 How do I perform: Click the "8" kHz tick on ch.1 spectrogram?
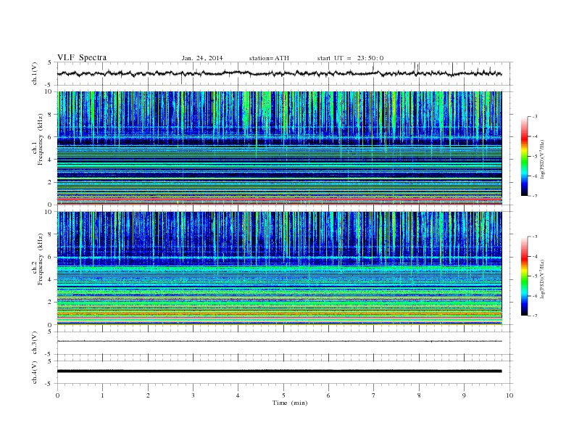[x=50, y=115]
